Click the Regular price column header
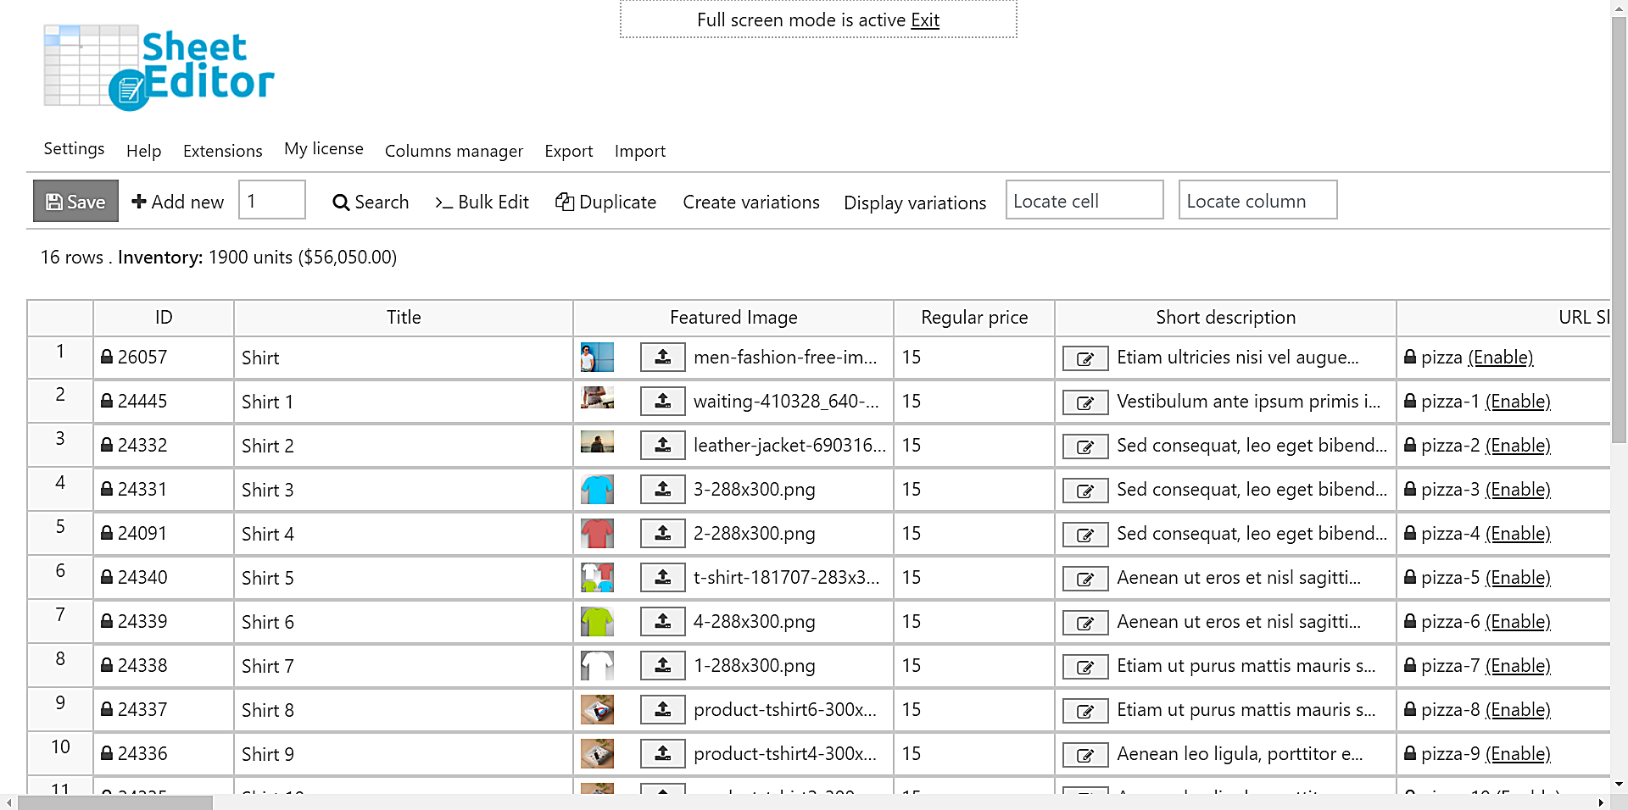The height and width of the screenshot is (810, 1628). coord(973,317)
